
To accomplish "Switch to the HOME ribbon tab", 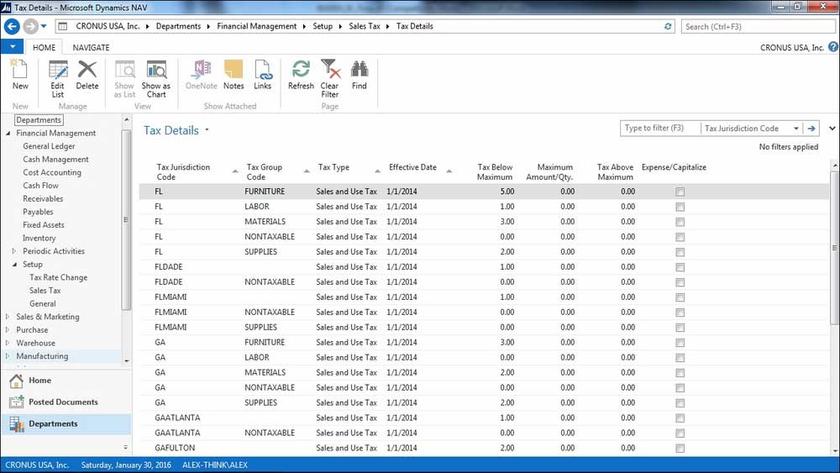I will 44,47.
